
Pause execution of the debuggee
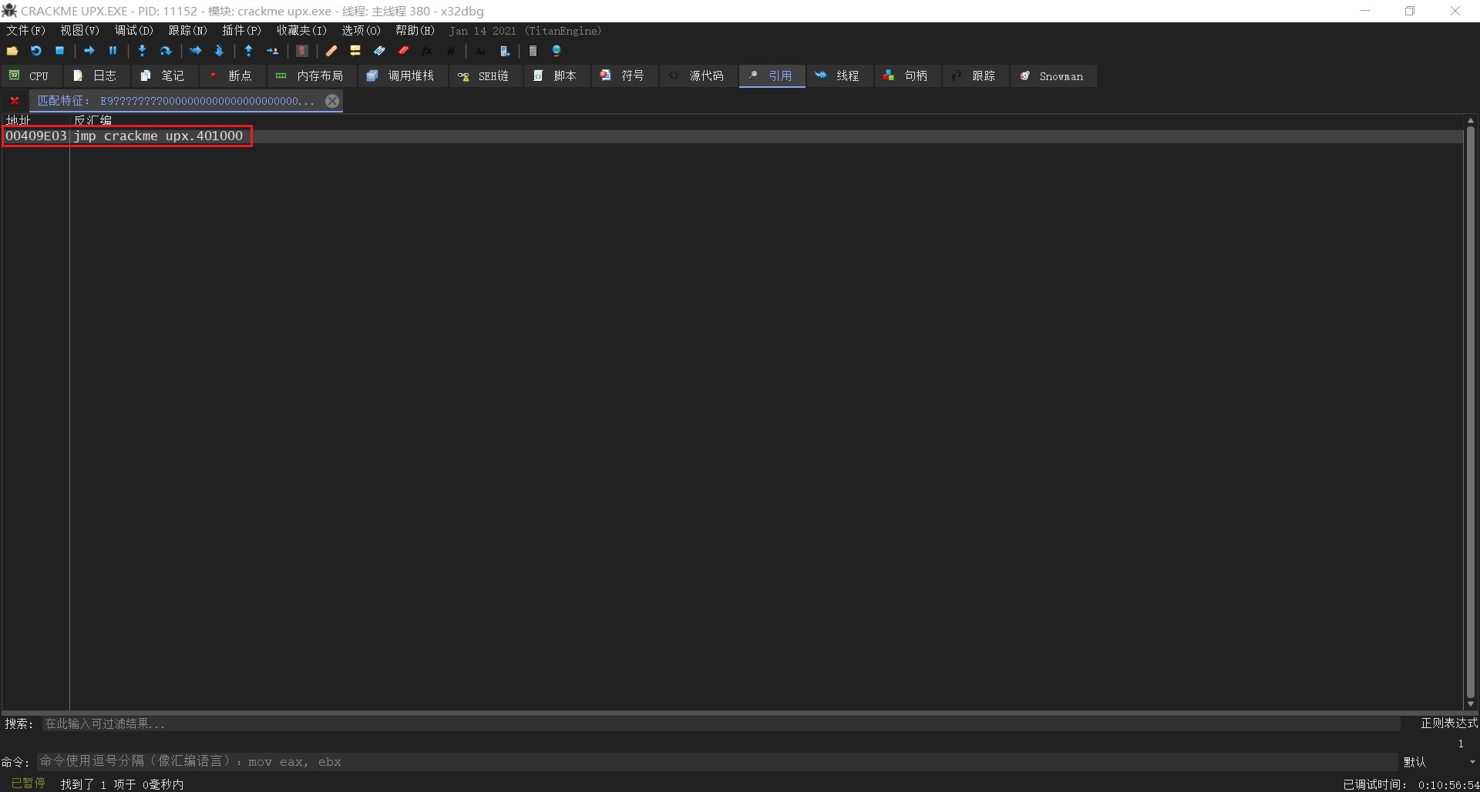(113, 51)
